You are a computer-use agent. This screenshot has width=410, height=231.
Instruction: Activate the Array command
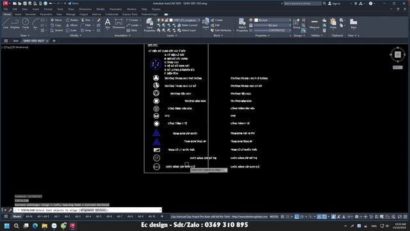click(x=86, y=30)
